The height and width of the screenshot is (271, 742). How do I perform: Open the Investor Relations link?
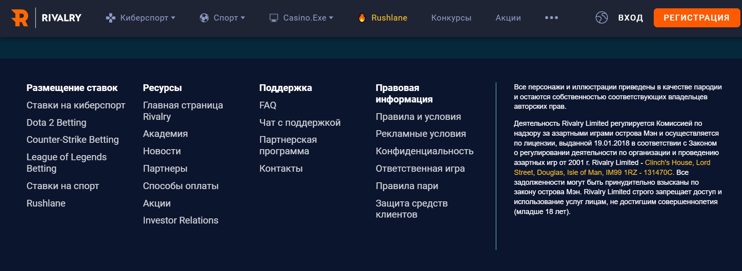180,220
